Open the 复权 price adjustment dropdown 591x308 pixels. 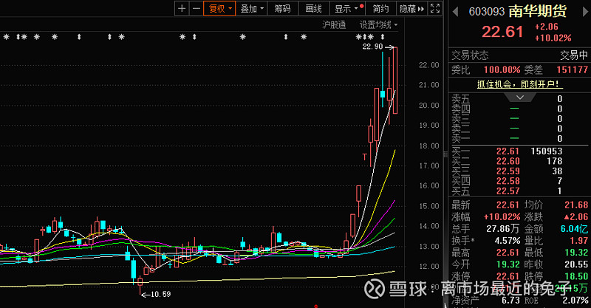tap(219, 8)
